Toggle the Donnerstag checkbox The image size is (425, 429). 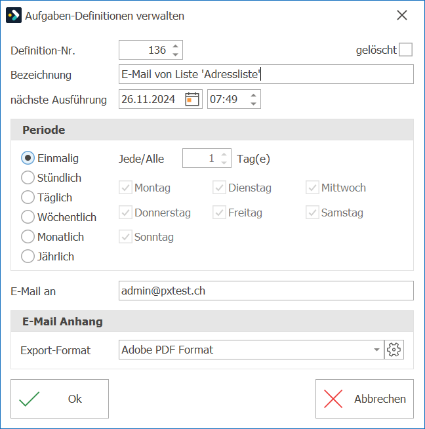pos(125,213)
